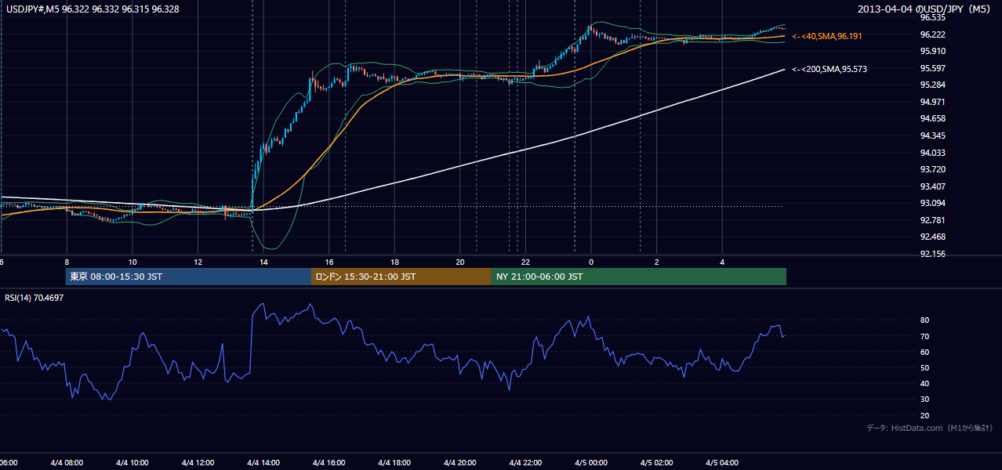The width and height of the screenshot is (1002, 470).
Task: Click hour label 14 under price chart
Action: (263, 262)
